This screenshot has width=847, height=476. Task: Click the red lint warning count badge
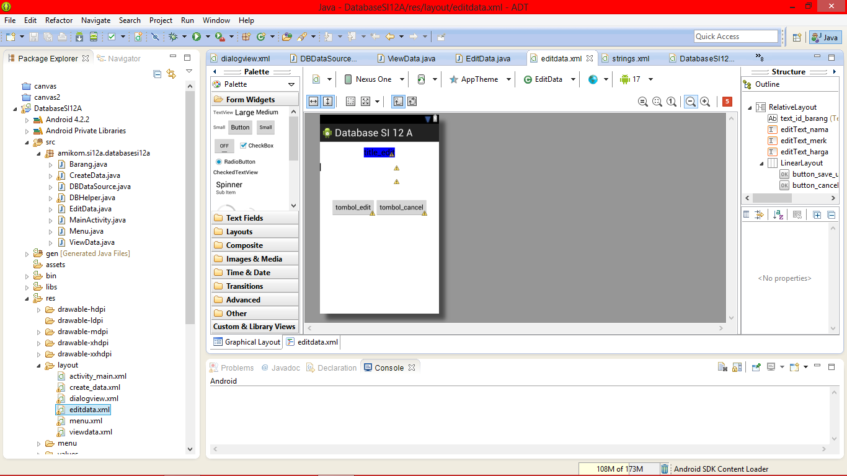click(x=727, y=102)
